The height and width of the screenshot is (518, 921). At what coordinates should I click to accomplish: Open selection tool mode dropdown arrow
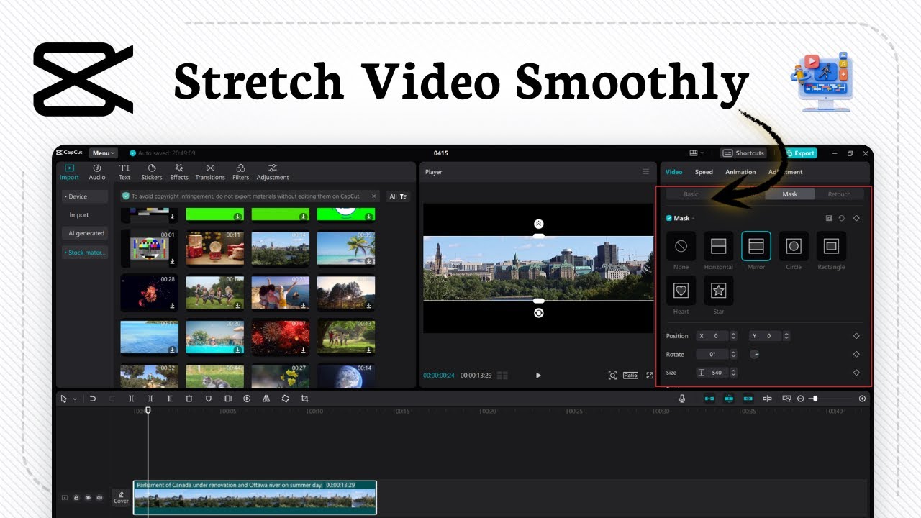[x=74, y=399]
